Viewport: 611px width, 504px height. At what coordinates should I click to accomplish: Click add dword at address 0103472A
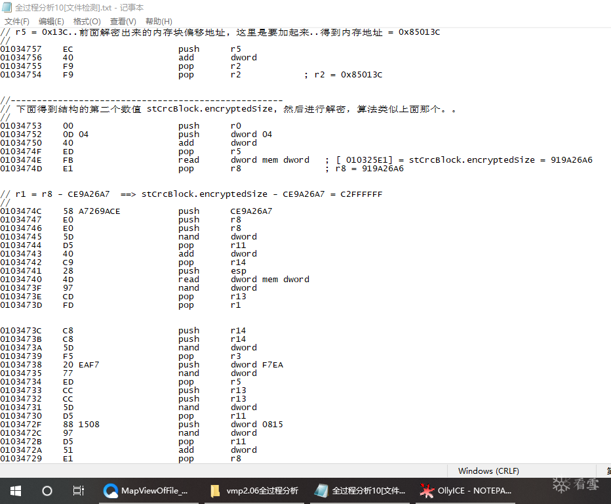(218, 450)
